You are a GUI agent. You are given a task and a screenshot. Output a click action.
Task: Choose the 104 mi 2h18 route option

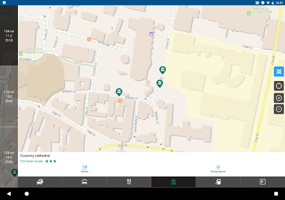9,36
